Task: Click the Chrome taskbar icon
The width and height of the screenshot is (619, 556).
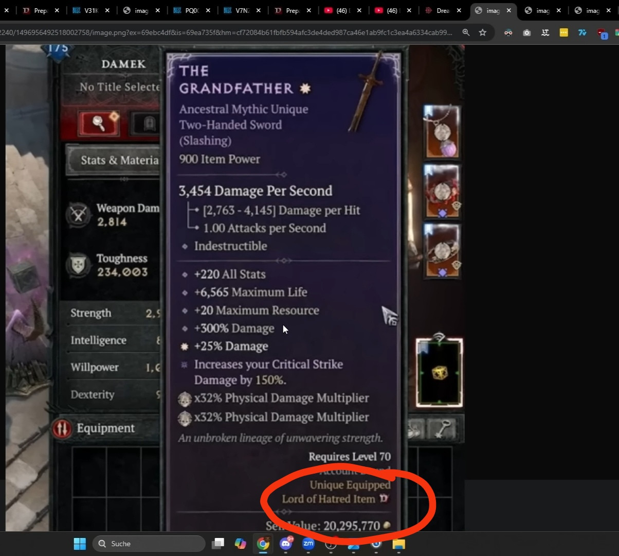Action: coord(263,544)
